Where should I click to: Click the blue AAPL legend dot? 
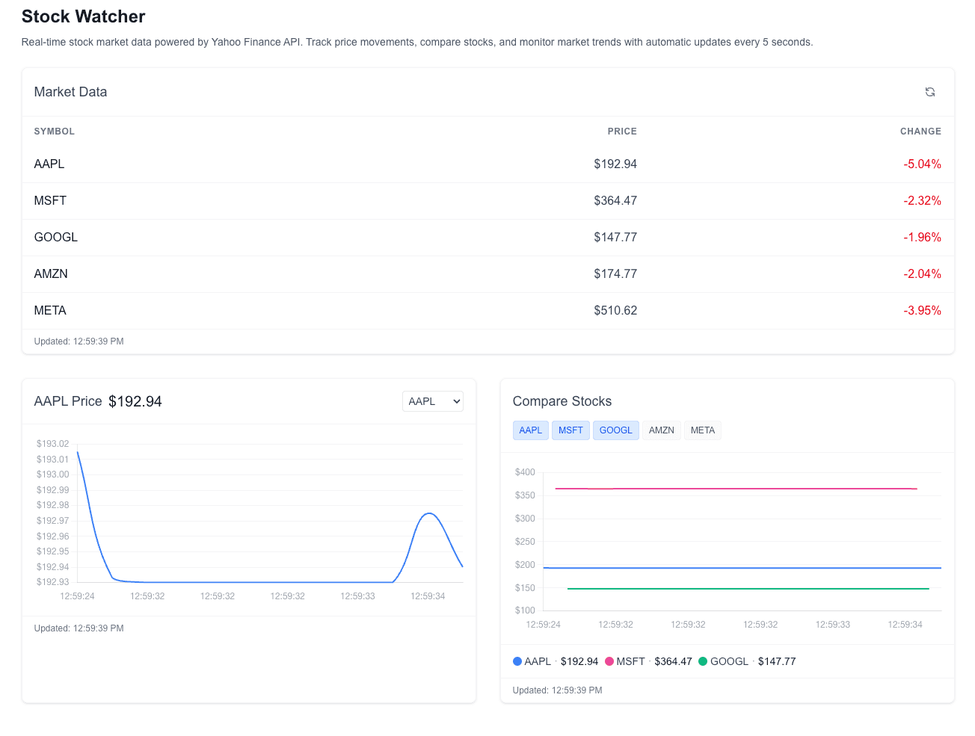coord(517,661)
